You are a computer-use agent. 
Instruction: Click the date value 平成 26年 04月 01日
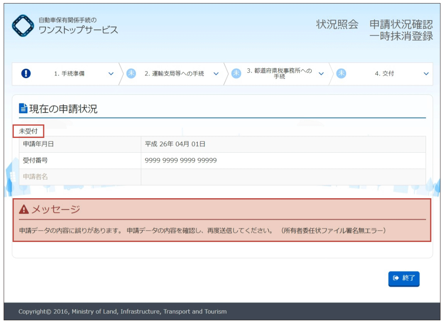coord(175,144)
